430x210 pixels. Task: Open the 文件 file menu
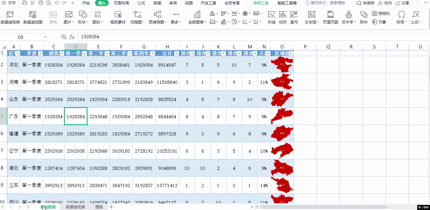(x=9, y=3)
